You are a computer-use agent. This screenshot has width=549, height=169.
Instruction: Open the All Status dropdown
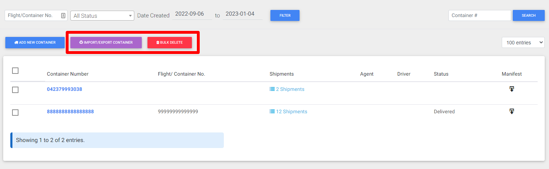[102, 16]
